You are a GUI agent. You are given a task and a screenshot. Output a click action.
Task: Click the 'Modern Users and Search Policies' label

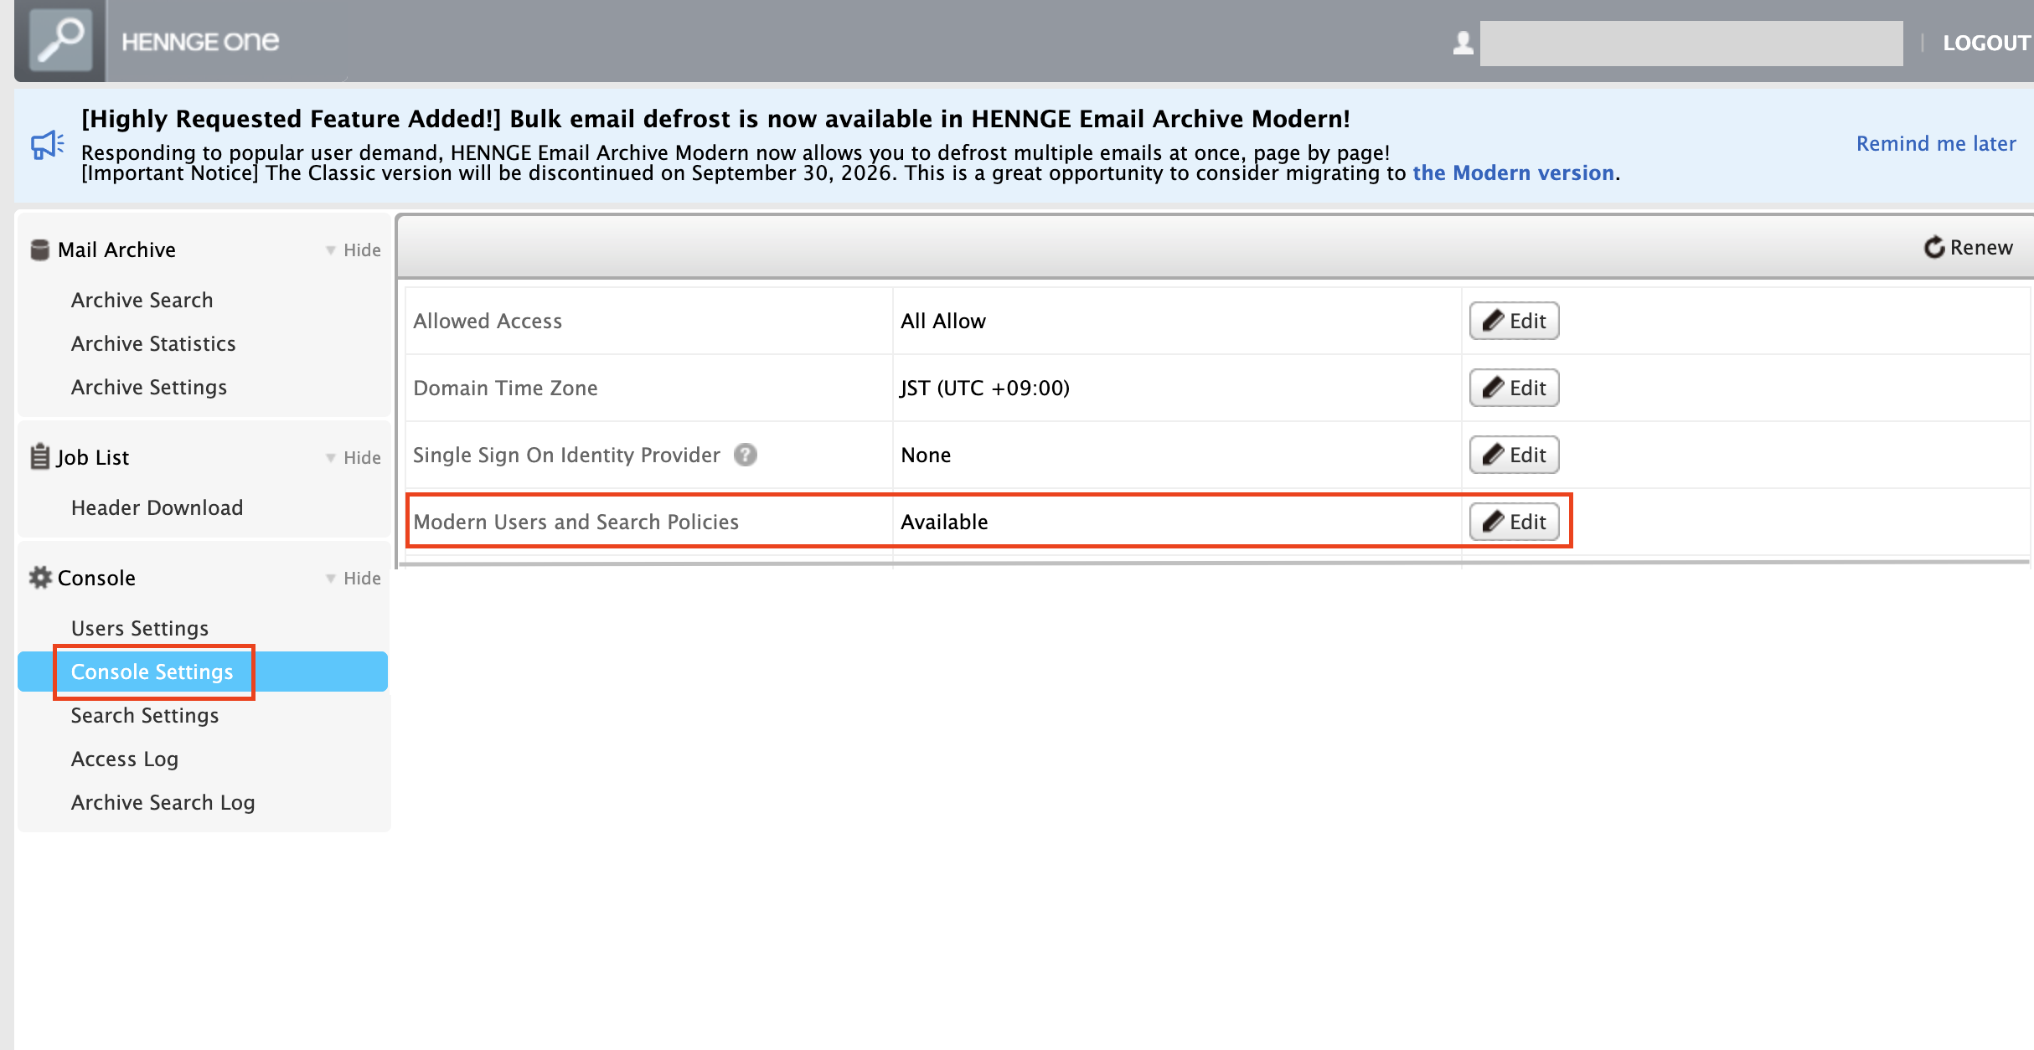[x=576, y=522]
